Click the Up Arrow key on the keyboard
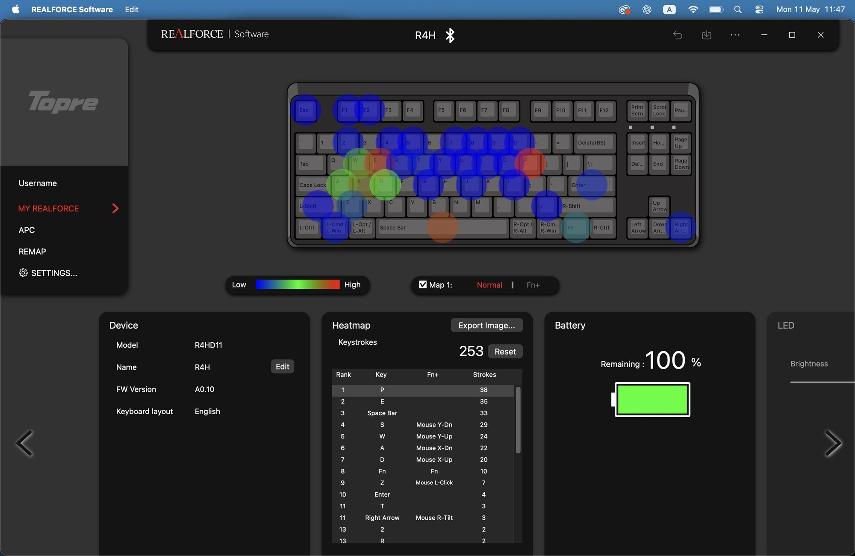 point(659,206)
